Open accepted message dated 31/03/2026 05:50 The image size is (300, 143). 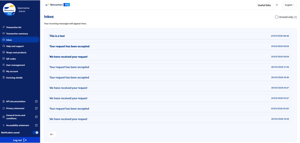169,109
